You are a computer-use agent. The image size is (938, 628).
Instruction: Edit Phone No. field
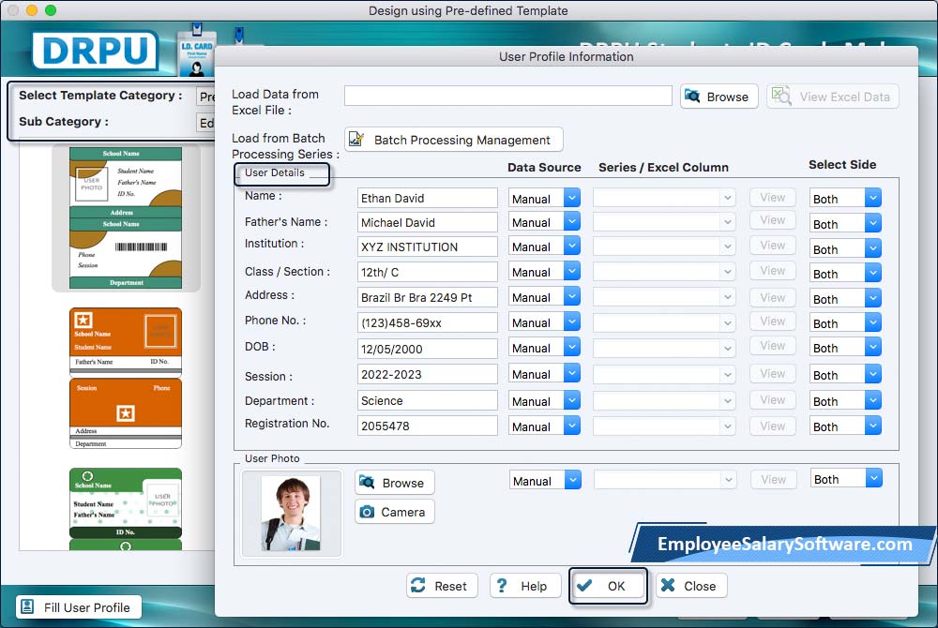click(x=427, y=322)
